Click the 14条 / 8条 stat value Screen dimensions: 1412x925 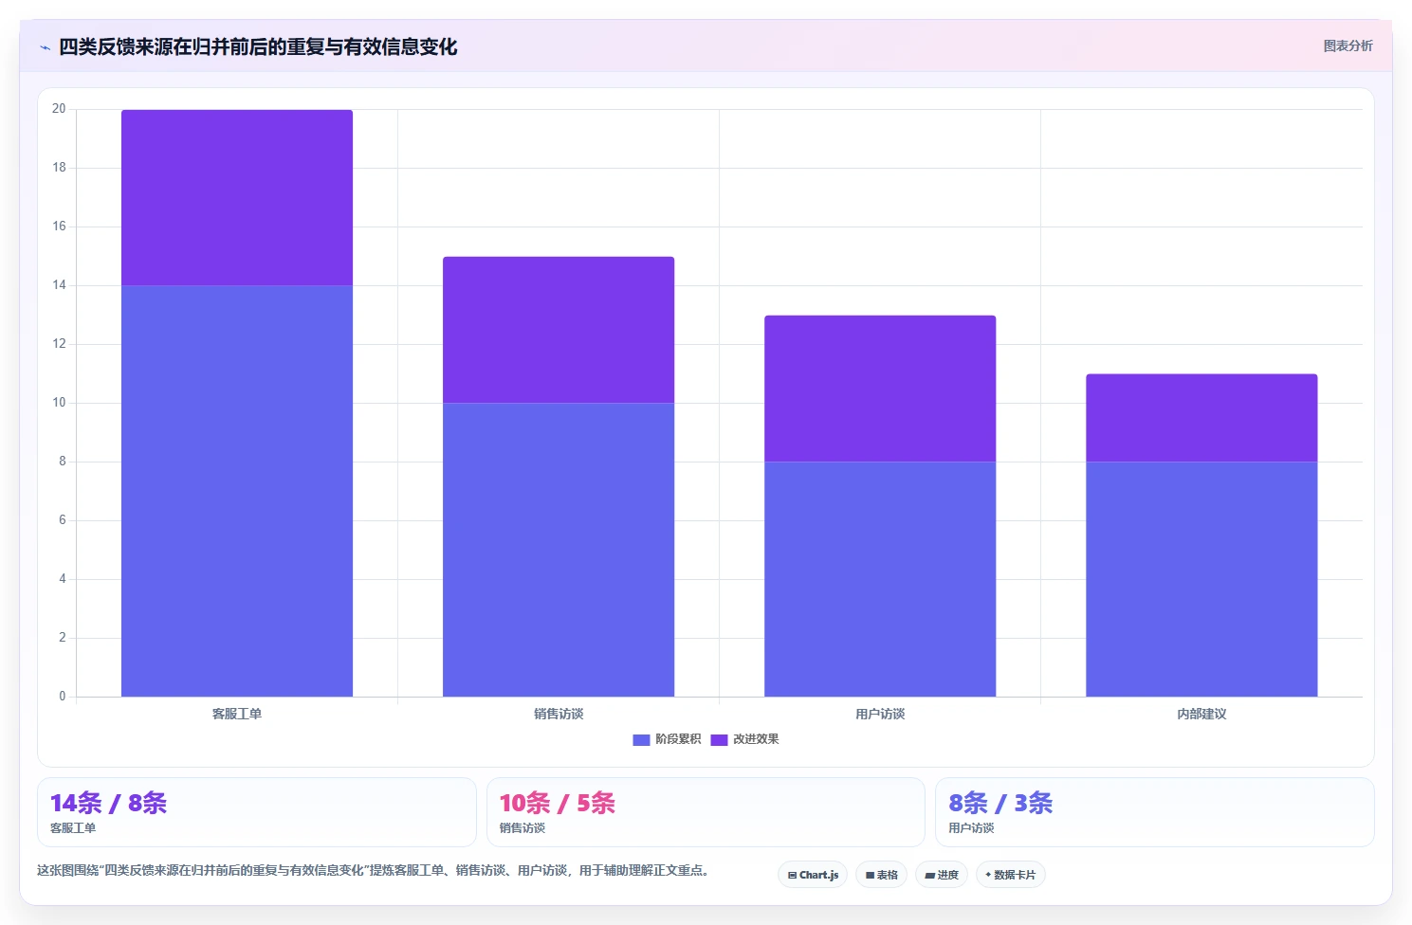(108, 804)
